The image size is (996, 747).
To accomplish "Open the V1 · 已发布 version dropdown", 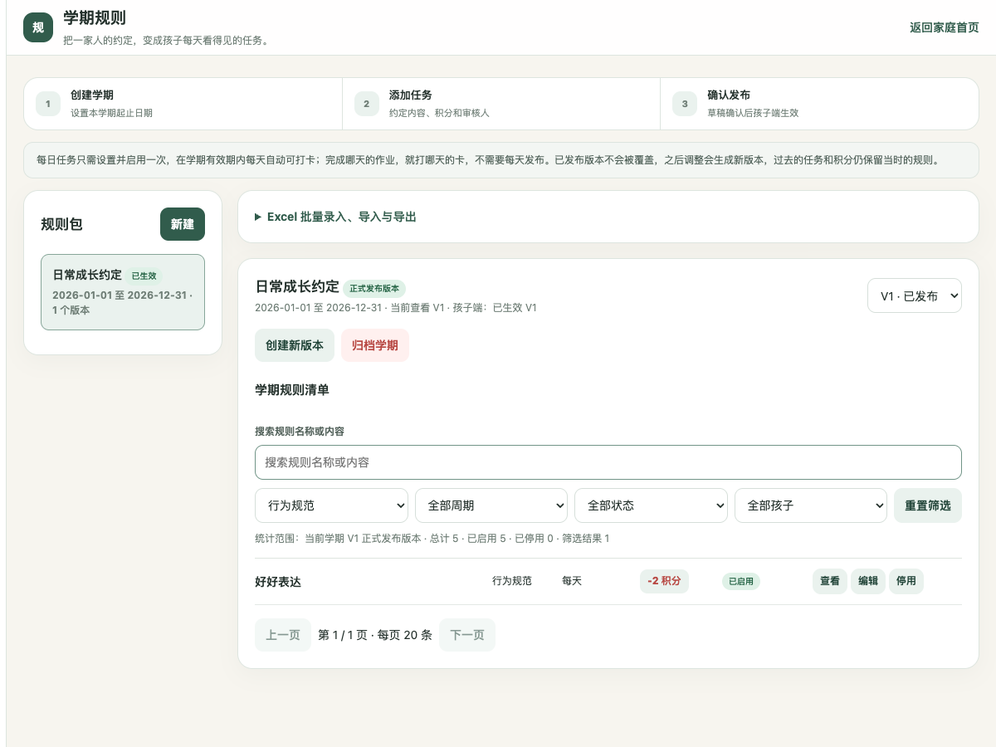I will (x=915, y=295).
